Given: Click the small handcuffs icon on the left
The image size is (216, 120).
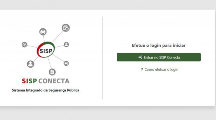Looking at the screenshot, I should pyautogui.click(x=24, y=45).
